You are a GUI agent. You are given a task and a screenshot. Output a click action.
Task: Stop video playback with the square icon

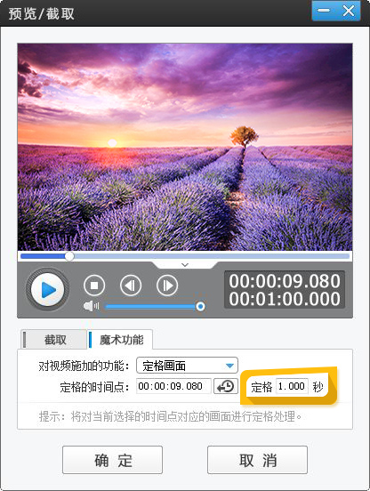(x=94, y=286)
